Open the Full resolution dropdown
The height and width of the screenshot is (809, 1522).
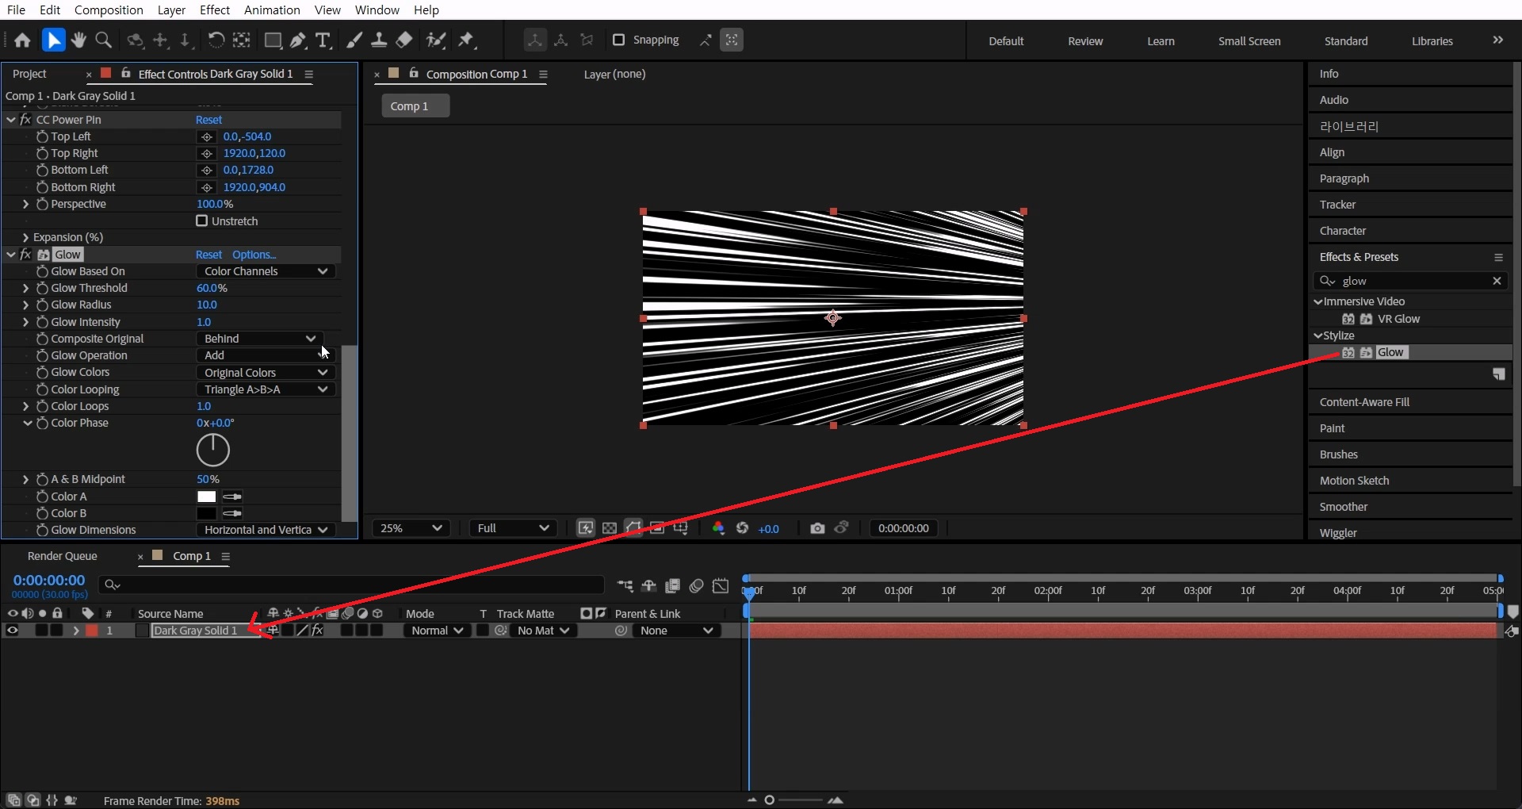tap(513, 528)
